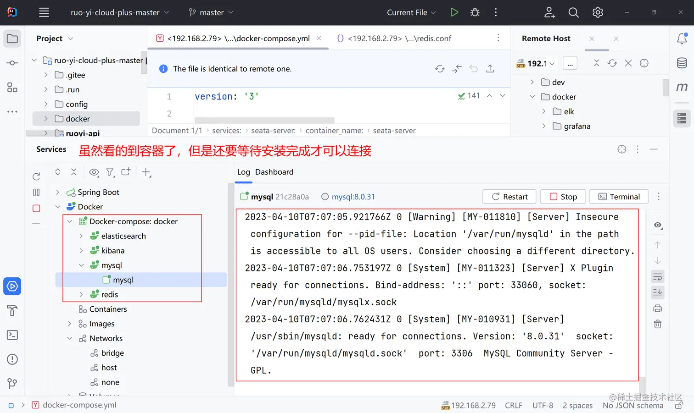Select the kibana service tree item
This screenshot has height=413, width=694.
pos(113,251)
